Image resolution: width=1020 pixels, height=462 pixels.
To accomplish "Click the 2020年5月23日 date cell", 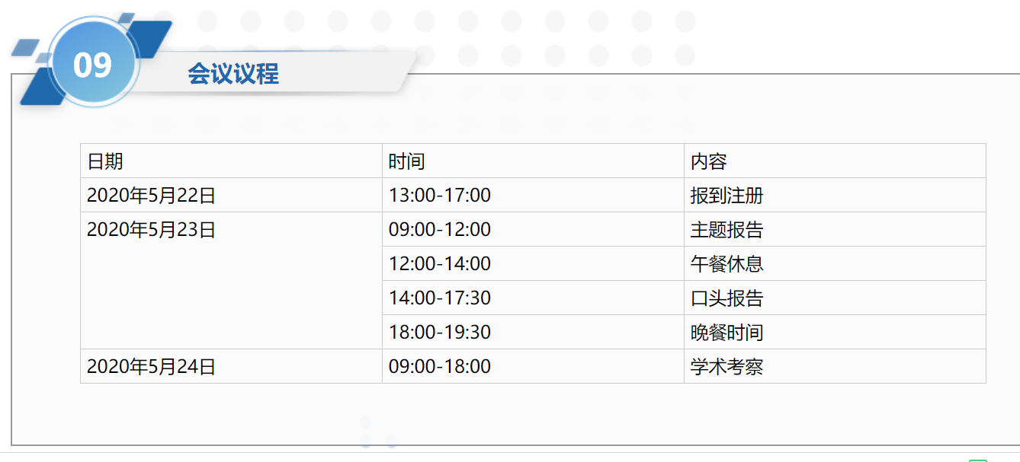I will 231,281.
